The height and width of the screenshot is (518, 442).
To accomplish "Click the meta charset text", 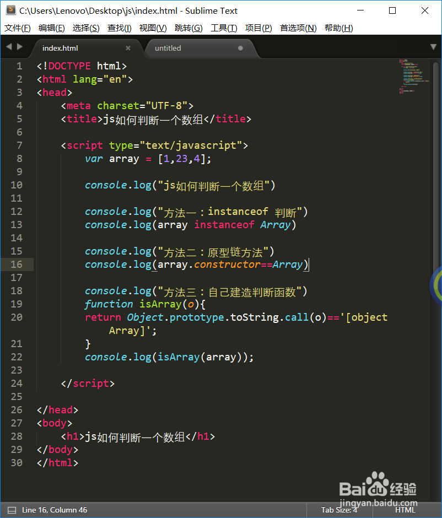I will [x=127, y=106].
